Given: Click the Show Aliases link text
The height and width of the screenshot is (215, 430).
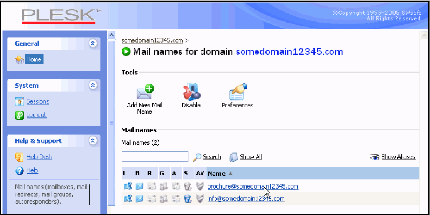Looking at the screenshot, I should click(x=399, y=157).
